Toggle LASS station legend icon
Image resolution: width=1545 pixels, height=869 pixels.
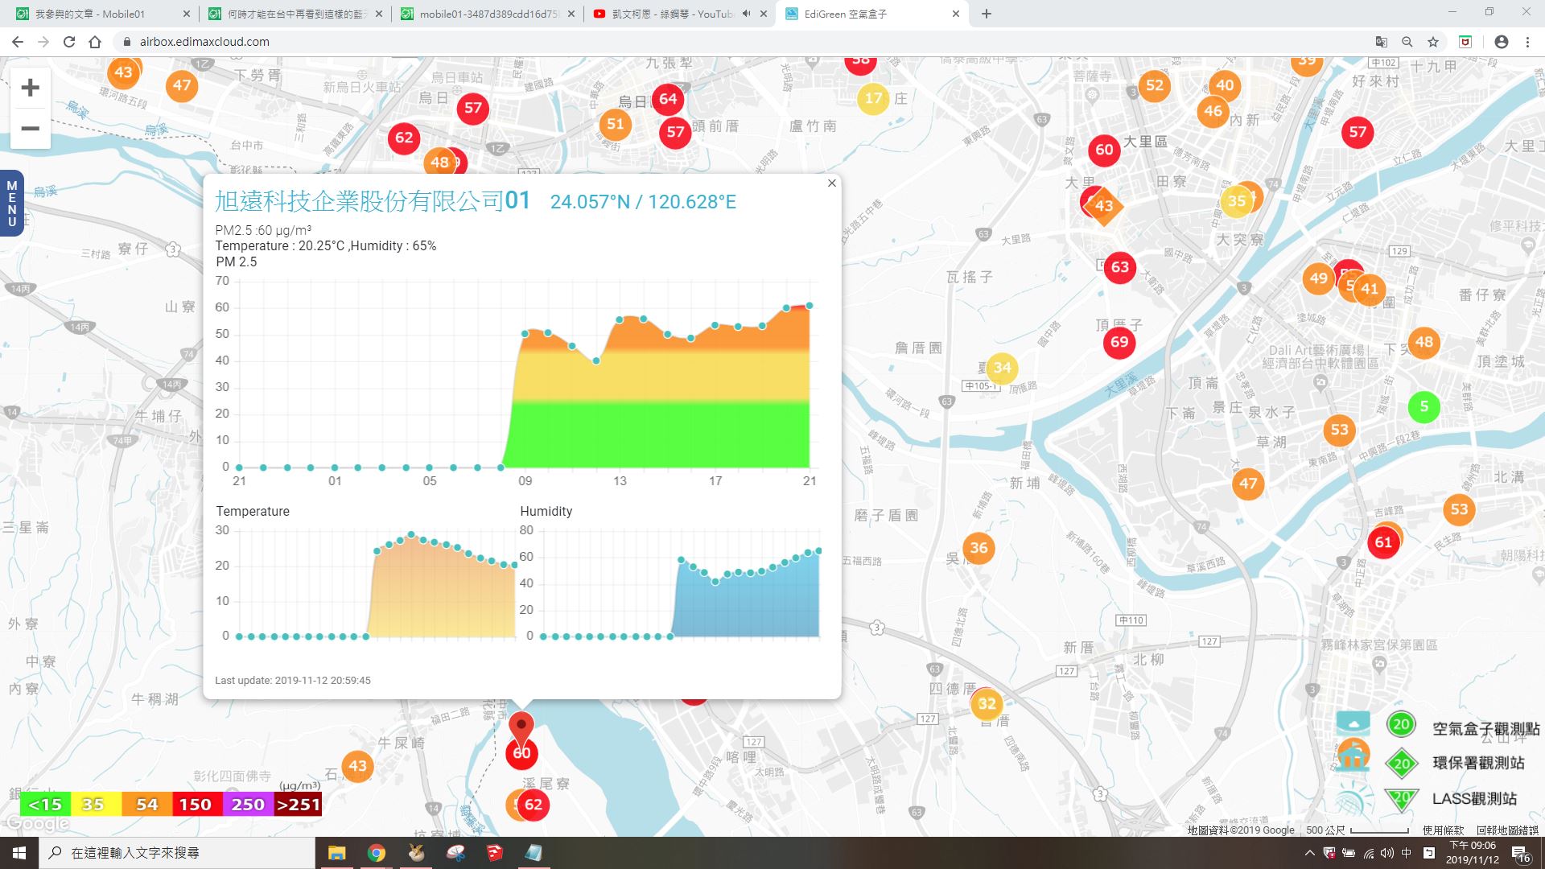point(1401,799)
